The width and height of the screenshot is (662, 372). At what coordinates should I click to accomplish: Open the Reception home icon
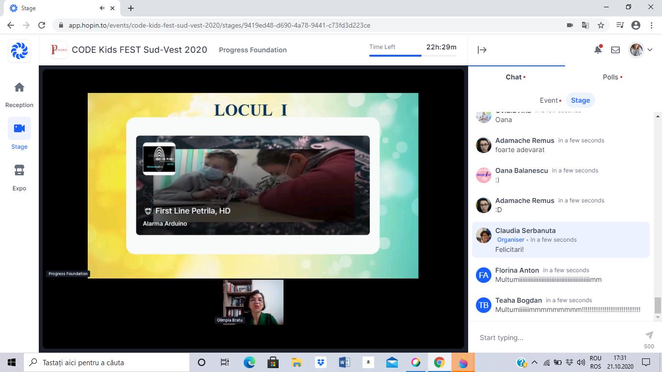click(x=19, y=88)
